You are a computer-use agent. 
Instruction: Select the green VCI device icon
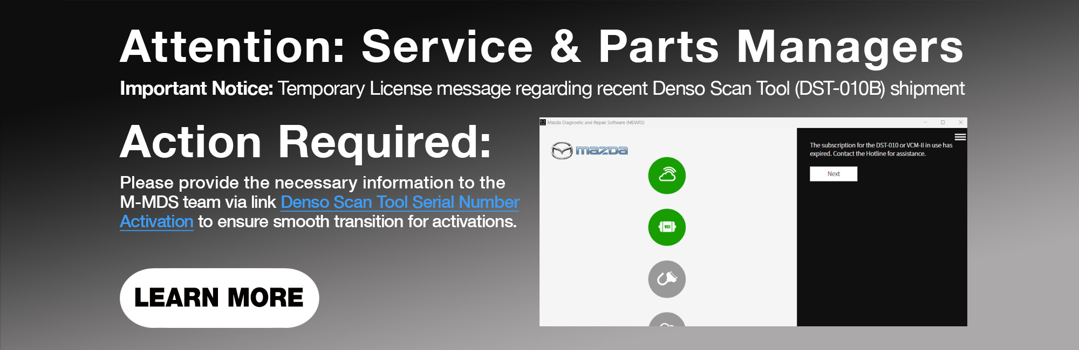point(667,227)
